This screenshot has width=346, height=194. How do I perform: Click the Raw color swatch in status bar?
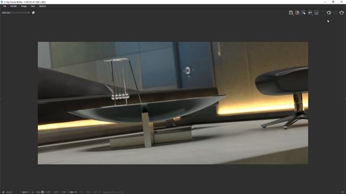(43, 192)
